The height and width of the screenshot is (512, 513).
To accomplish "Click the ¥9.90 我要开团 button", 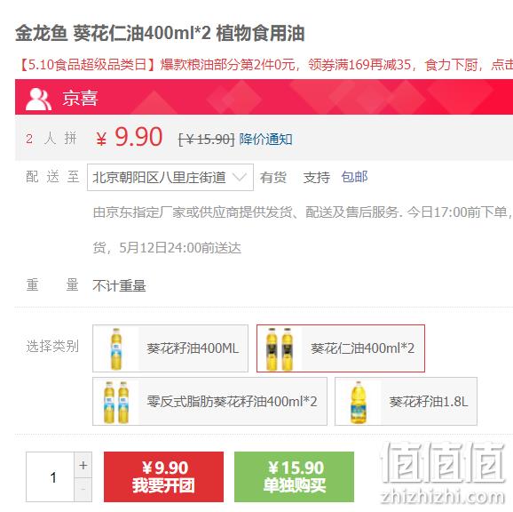I will [163, 477].
